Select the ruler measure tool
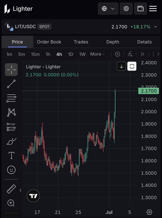Viewport: 162px width, 218px height. coord(12,189)
